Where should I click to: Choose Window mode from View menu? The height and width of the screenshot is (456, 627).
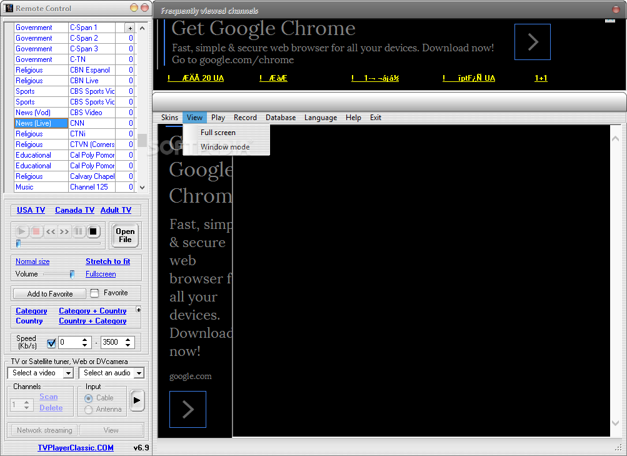pos(226,147)
